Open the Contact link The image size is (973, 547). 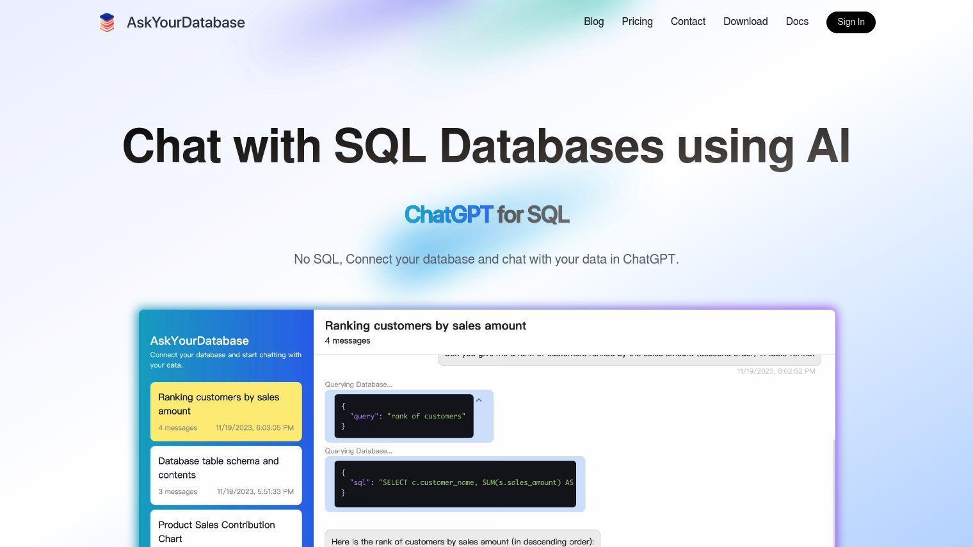click(x=688, y=22)
